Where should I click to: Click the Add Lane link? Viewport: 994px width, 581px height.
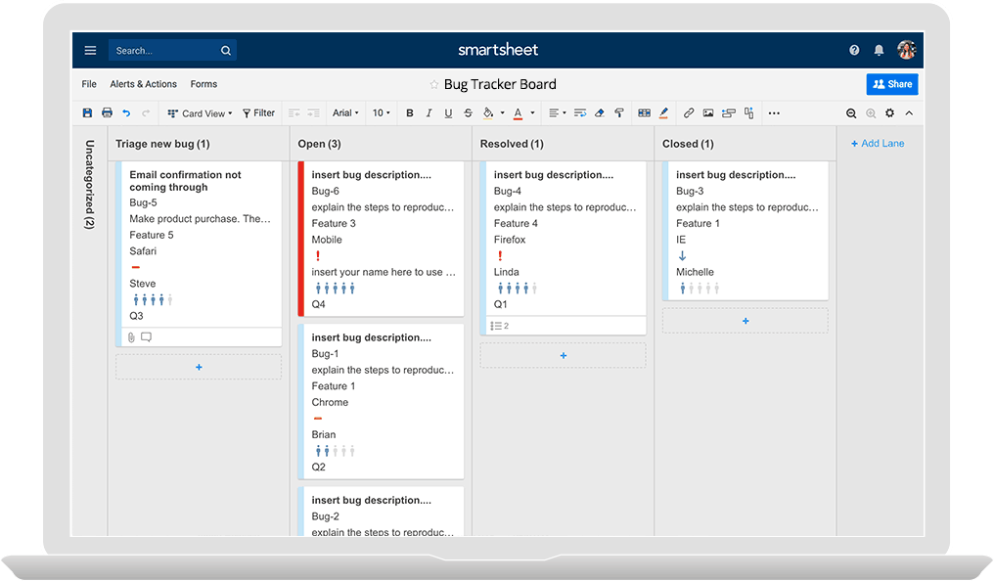(877, 143)
